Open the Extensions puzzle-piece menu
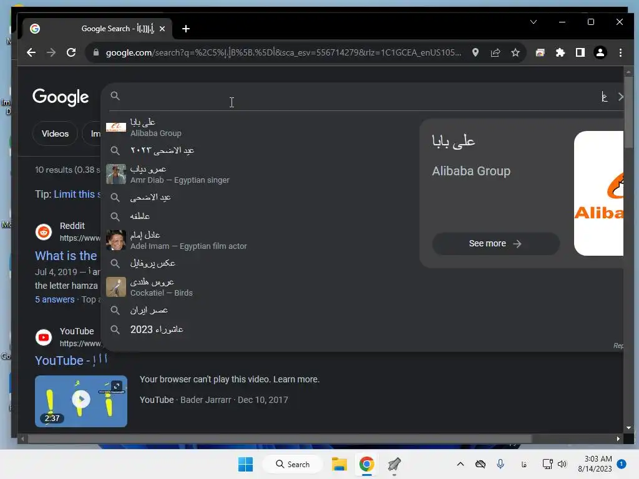The width and height of the screenshot is (639, 479). coord(560,52)
